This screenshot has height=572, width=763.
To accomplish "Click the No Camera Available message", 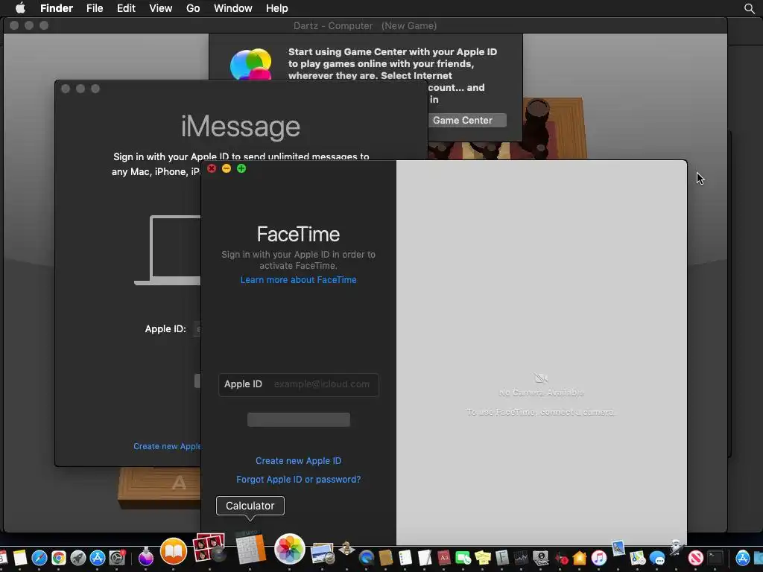I will click(541, 393).
